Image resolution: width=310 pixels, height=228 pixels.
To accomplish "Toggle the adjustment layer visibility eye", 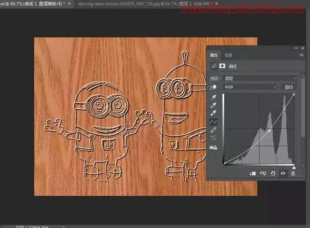I will (x=283, y=173).
